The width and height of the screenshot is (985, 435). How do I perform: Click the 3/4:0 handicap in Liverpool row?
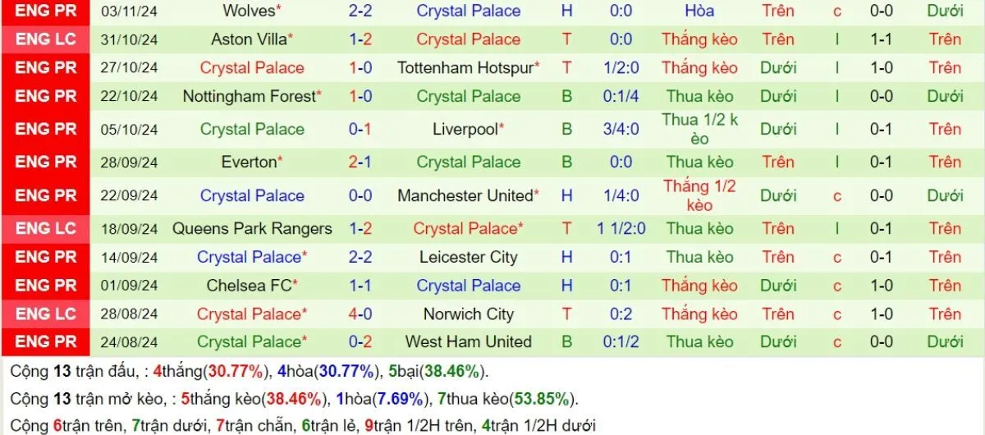point(620,129)
